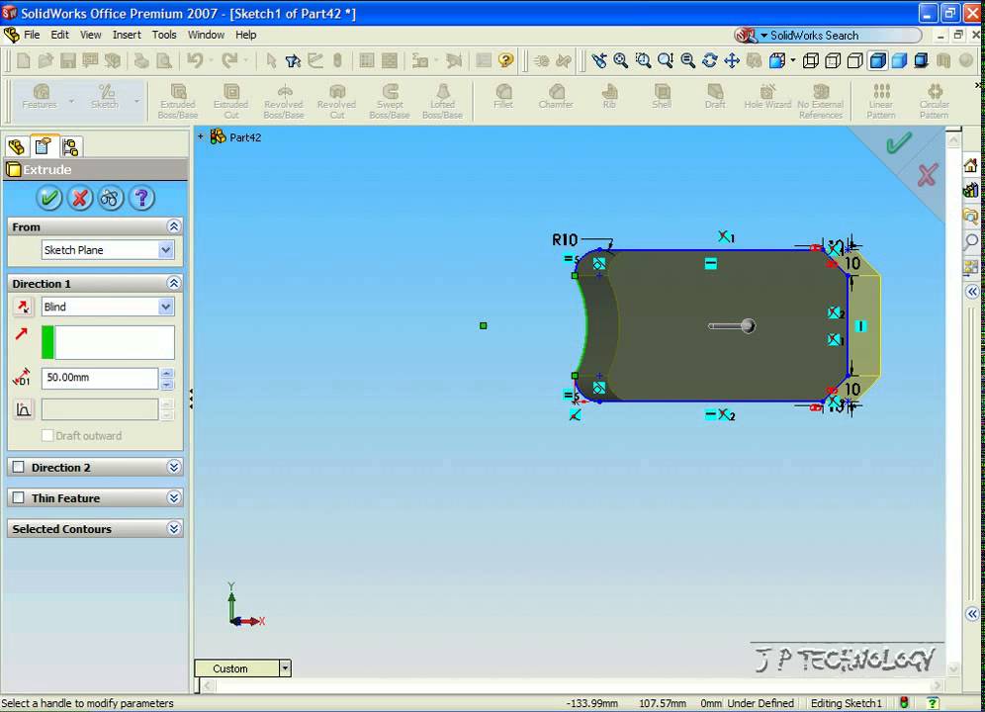Open the Blind end condition dropdown
Image resolution: width=985 pixels, height=712 pixels.
166,307
